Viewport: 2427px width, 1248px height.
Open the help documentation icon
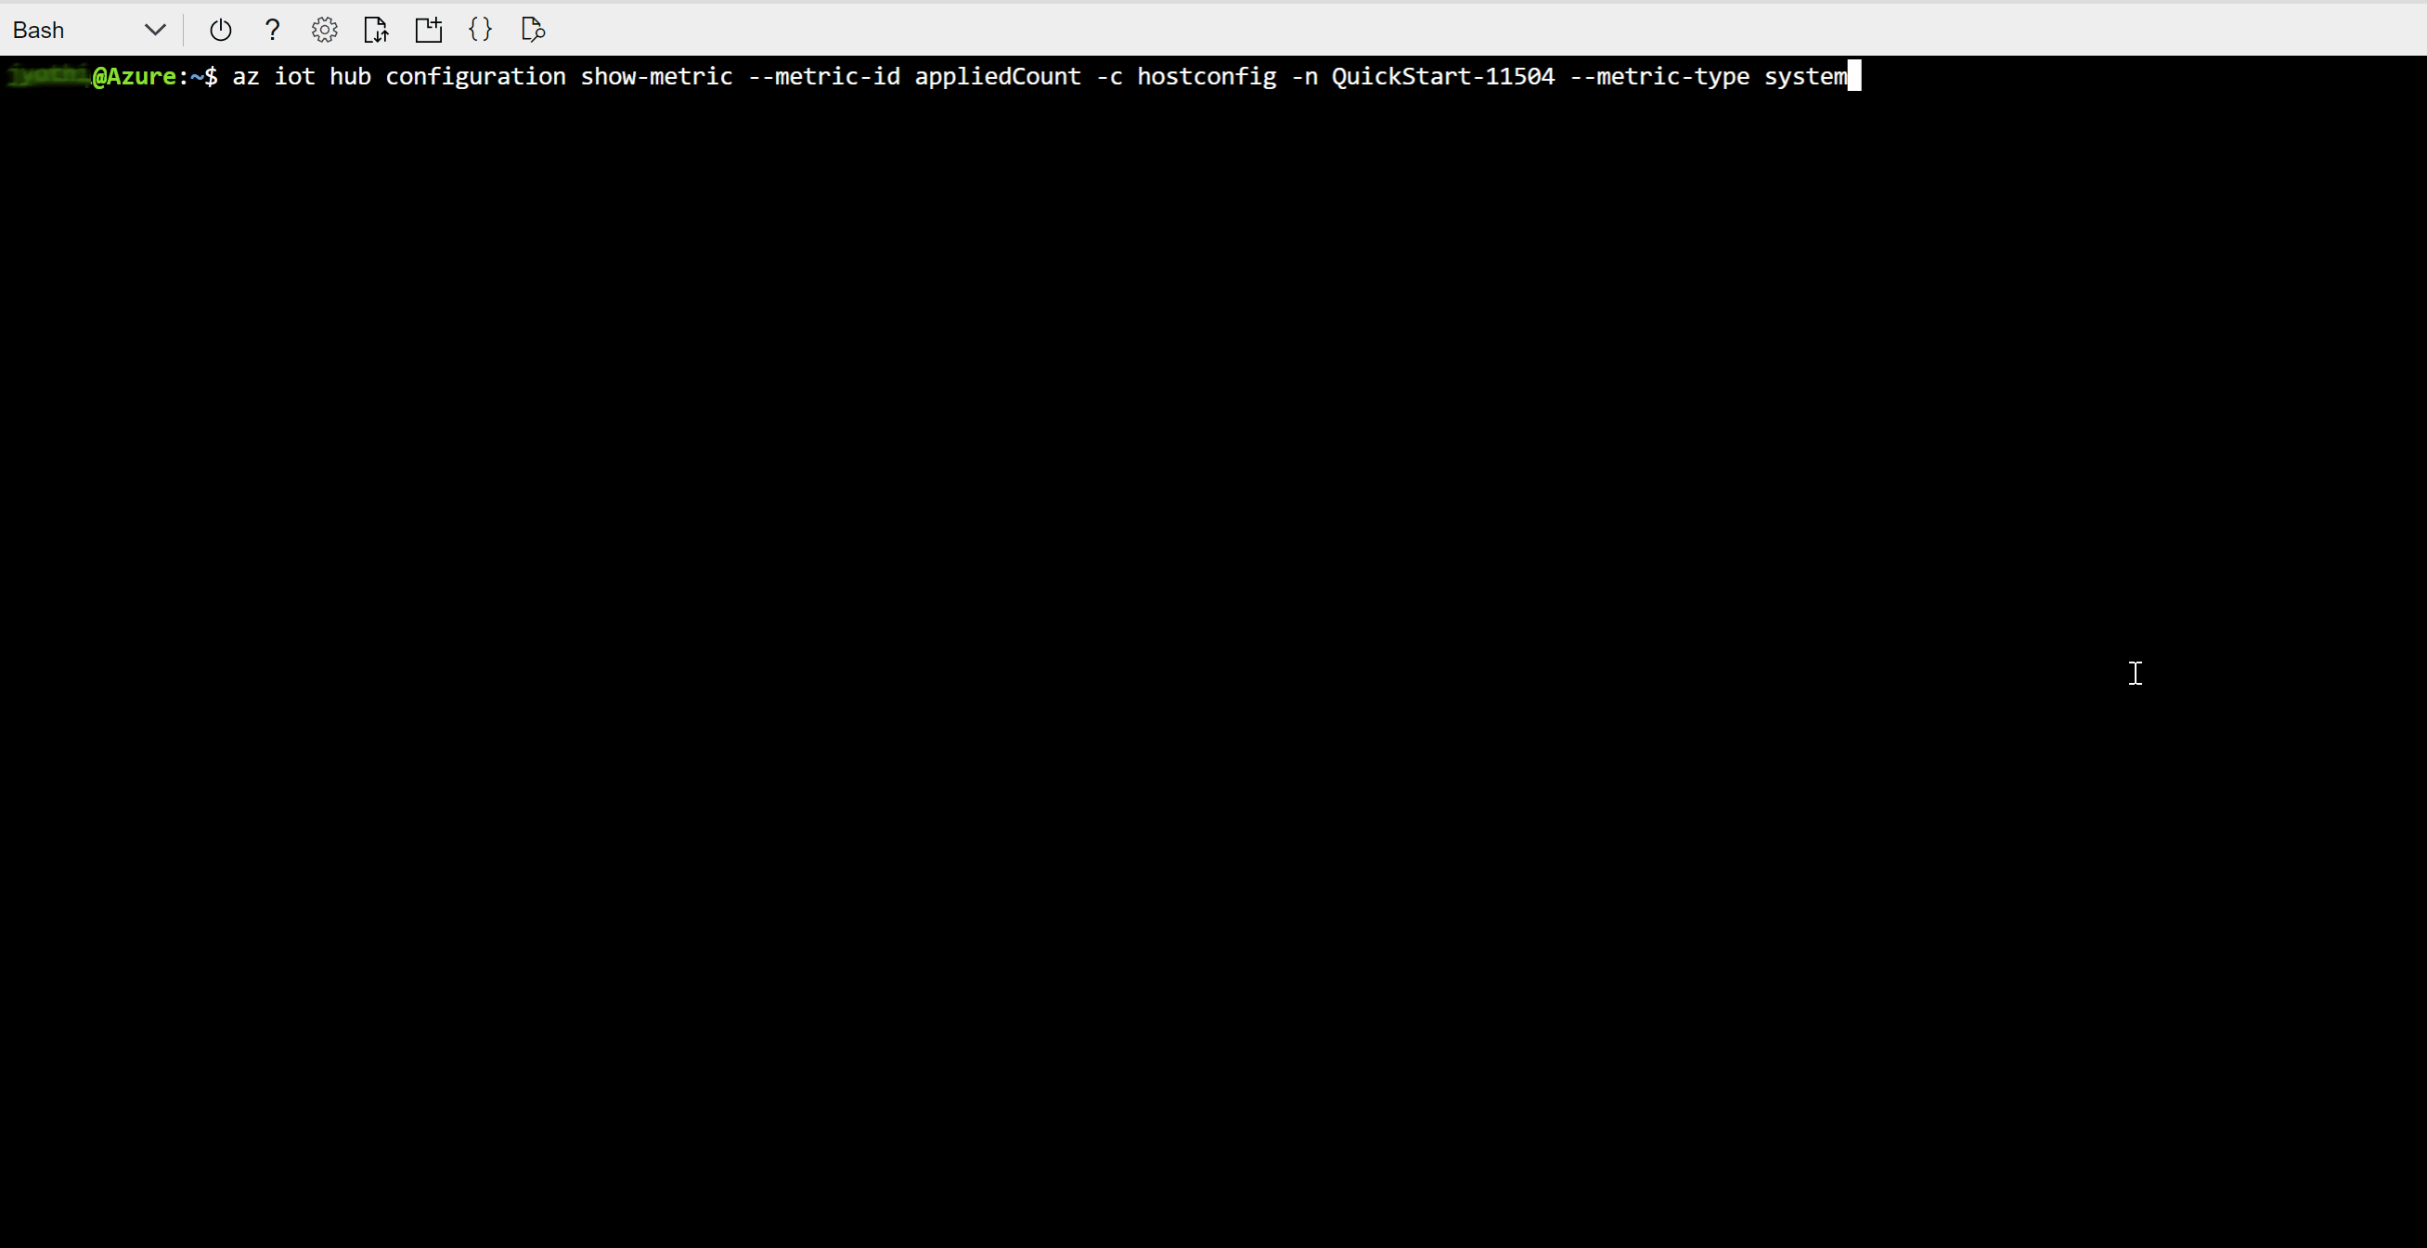(x=271, y=29)
